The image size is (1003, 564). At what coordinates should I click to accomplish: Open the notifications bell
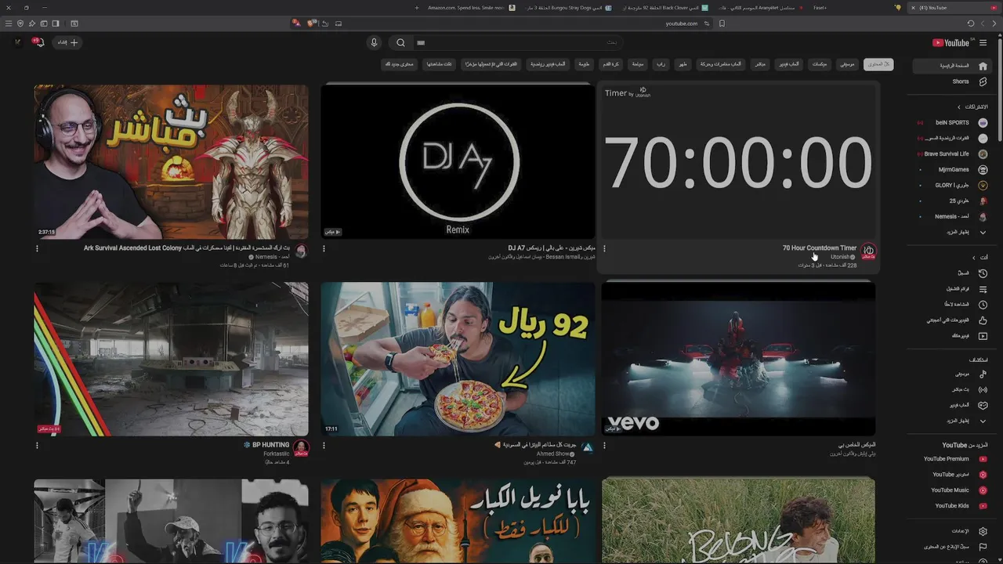tap(39, 43)
